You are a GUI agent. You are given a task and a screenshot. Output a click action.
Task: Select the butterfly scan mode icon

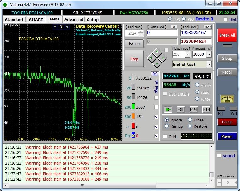click(x=206, y=110)
